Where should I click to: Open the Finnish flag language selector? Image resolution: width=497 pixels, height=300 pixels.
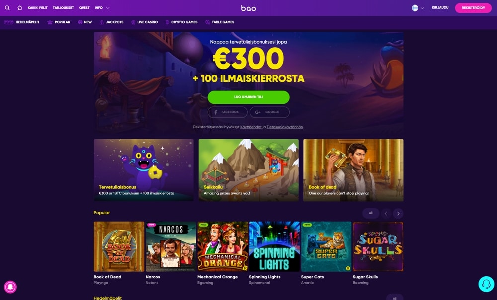click(x=418, y=8)
